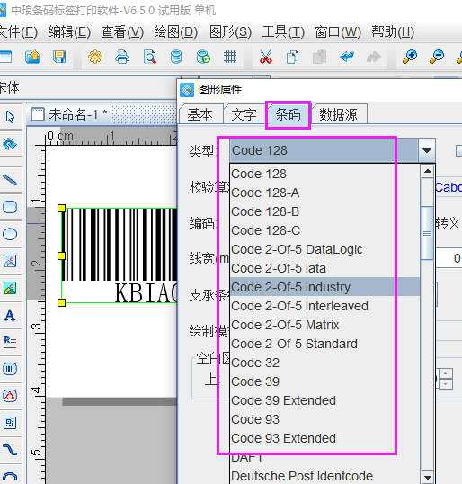The width and height of the screenshot is (462, 484).
Task: Choose Code 2-Of-5 Iata type
Action: coord(324,268)
